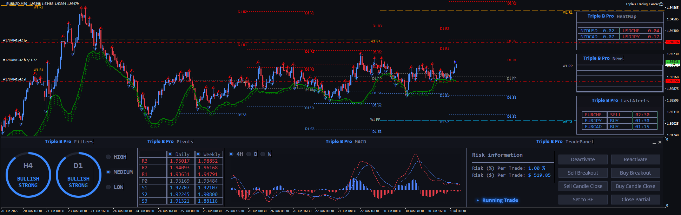Screen dimensions: 681x215
Task: Click the Deactivate button
Action: pos(583,159)
